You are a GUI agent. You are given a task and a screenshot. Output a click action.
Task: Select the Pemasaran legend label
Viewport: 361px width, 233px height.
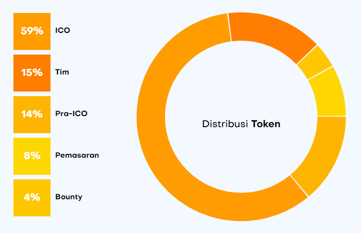click(x=77, y=155)
